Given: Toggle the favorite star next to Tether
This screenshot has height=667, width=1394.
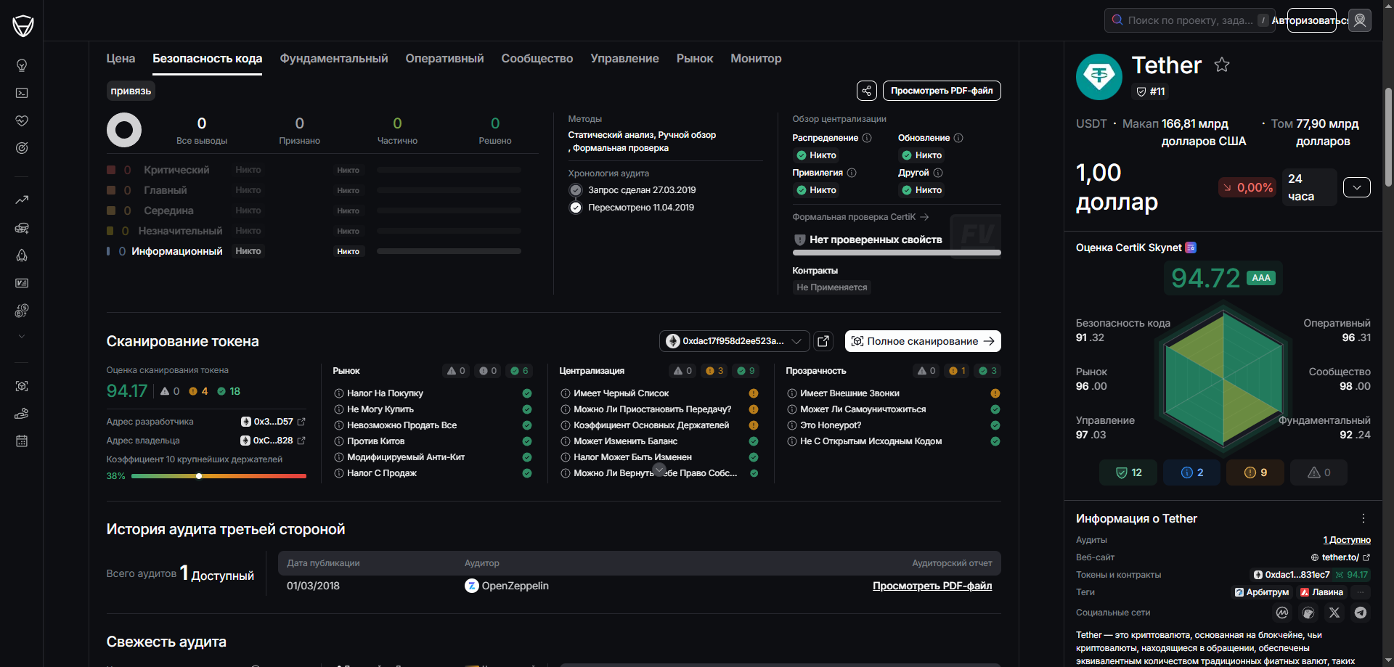Looking at the screenshot, I should click(1222, 65).
